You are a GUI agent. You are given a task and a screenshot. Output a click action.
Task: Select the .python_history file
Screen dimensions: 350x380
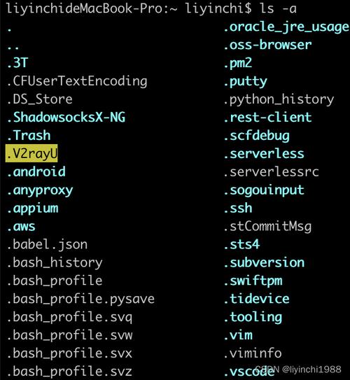point(279,100)
